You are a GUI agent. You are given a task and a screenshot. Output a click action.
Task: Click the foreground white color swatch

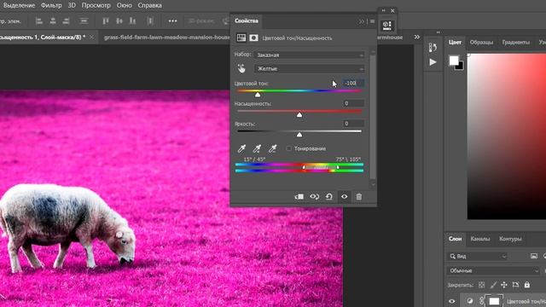pos(453,61)
